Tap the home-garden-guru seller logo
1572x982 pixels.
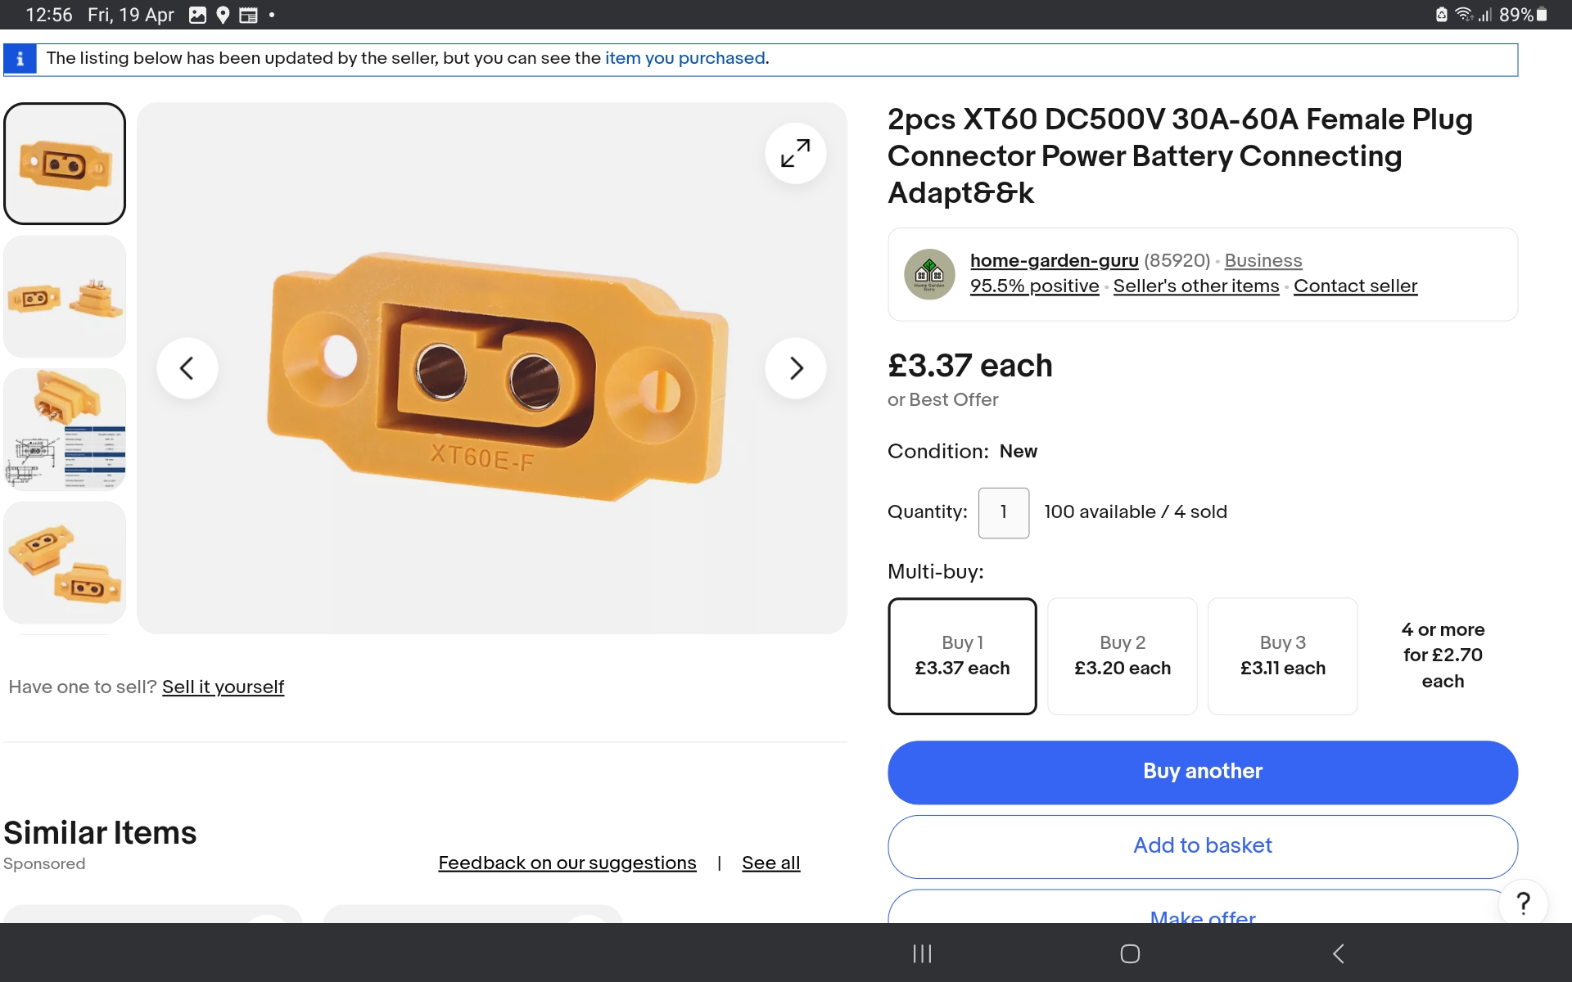click(x=928, y=274)
